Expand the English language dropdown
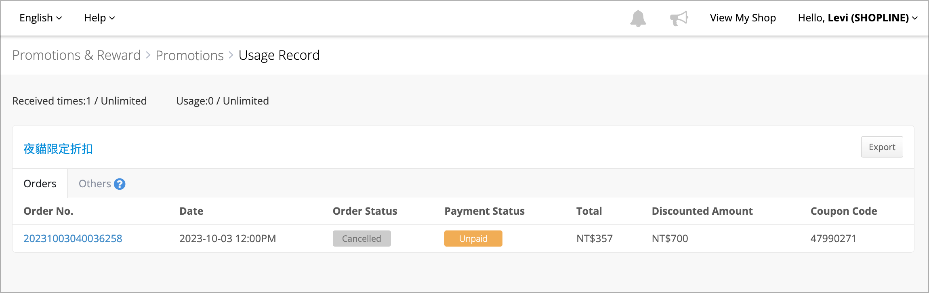 pyautogui.click(x=41, y=18)
